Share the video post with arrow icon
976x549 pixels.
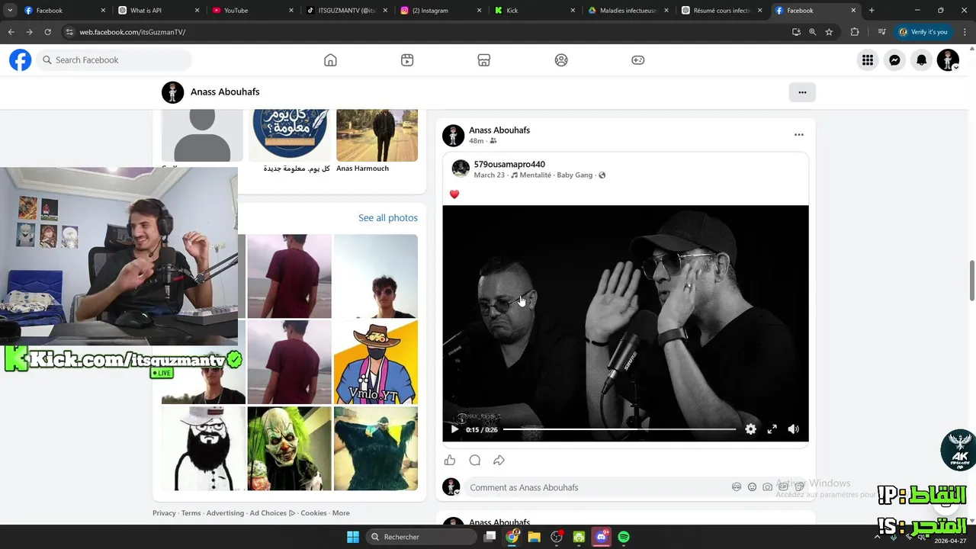pos(499,460)
